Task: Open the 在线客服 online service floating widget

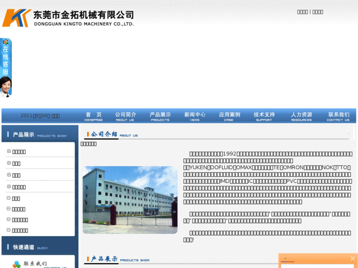Action: [6, 67]
